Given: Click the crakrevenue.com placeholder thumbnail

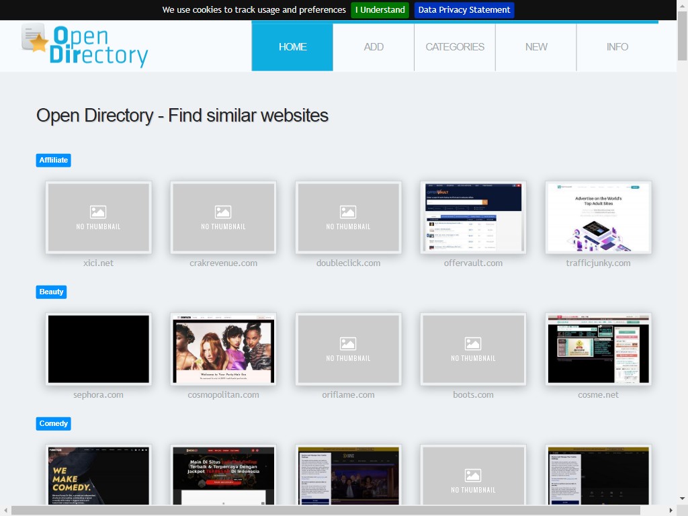Looking at the screenshot, I should coord(223,217).
